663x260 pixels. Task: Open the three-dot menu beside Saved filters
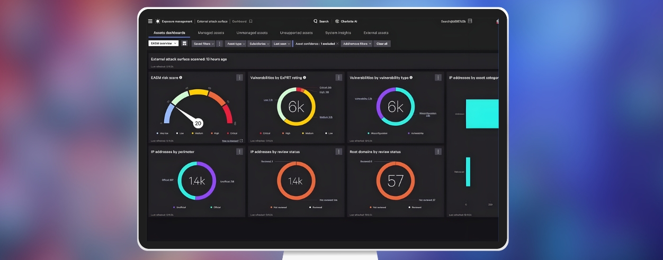click(219, 43)
